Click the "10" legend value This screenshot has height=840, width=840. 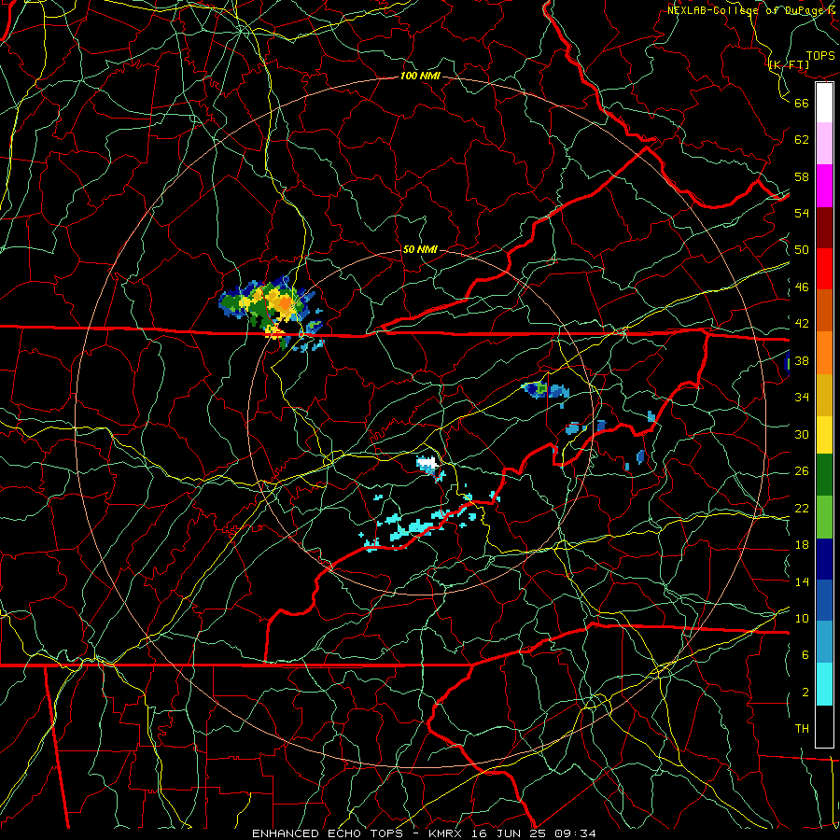[x=802, y=618]
